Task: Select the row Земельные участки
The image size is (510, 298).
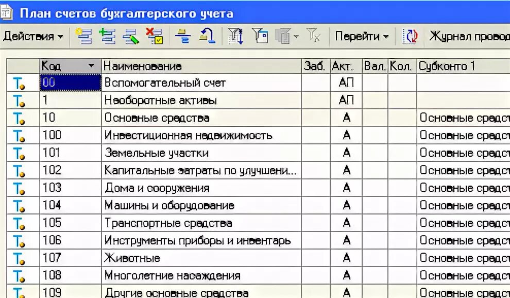Action: click(x=259, y=153)
